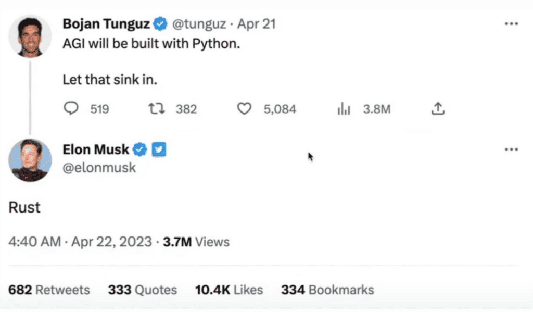Click the retweet icon showing 382

pyautogui.click(x=155, y=109)
